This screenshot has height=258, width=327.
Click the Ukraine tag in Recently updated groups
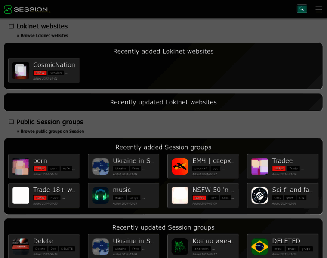pyautogui.click(x=120, y=249)
